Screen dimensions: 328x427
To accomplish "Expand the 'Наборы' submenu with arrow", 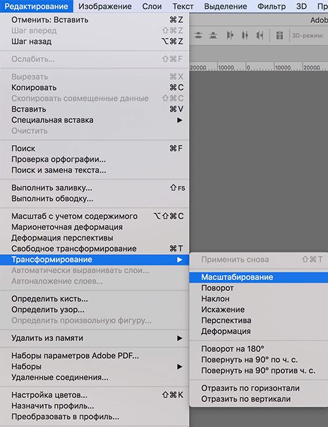I will 94,367.
